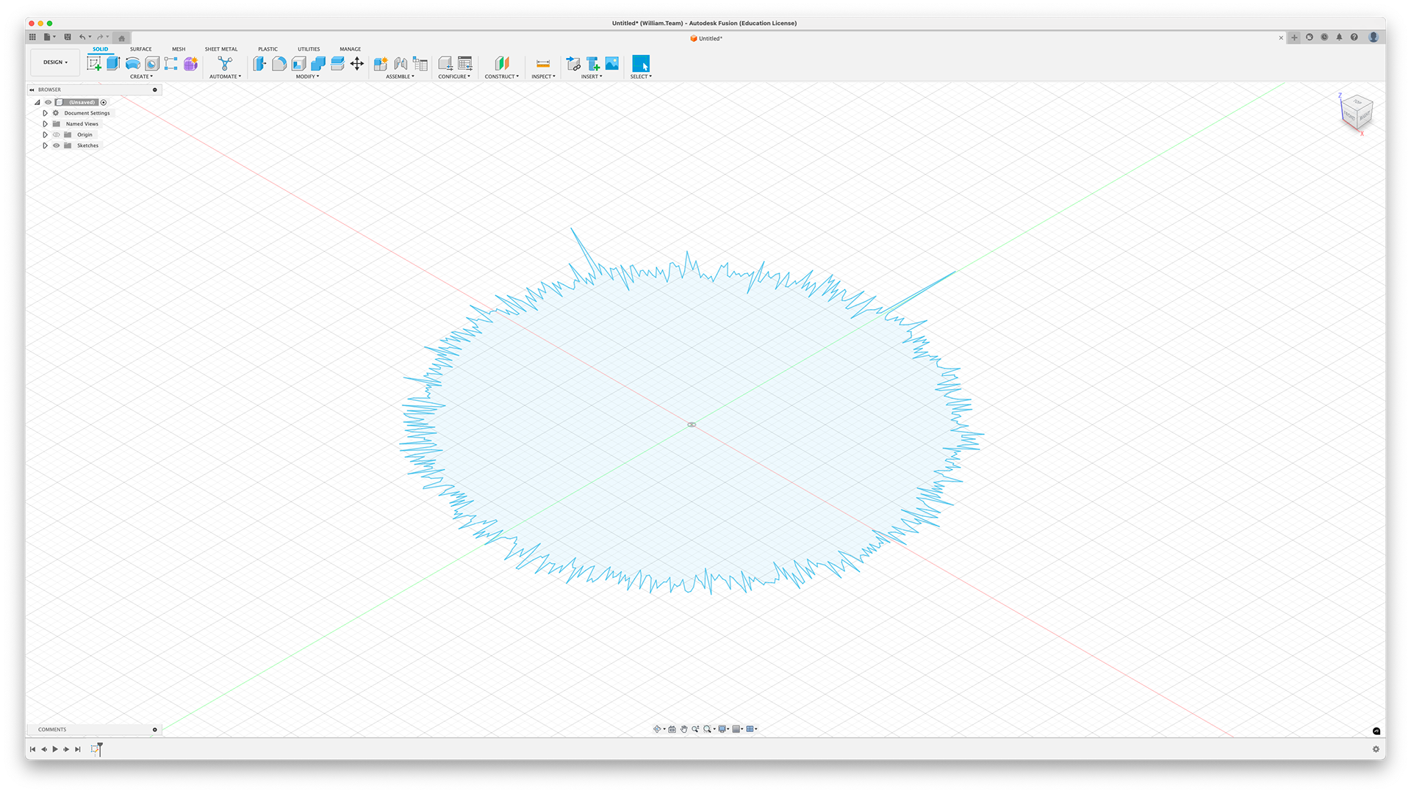Image resolution: width=1411 pixels, height=793 pixels.
Task: Switch to the Manage tab
Action: tap(351, 49)
